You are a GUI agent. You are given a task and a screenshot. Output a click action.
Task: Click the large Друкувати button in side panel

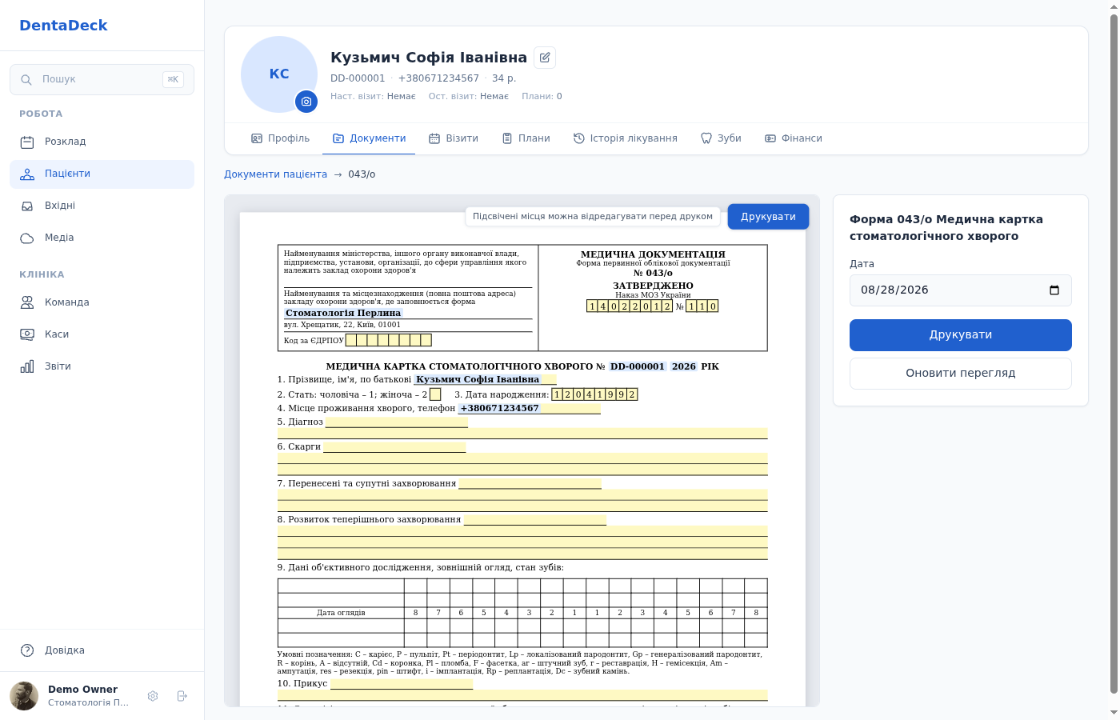[x=961, y=335]
